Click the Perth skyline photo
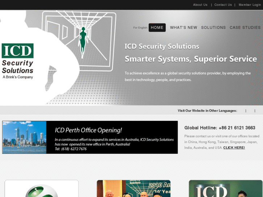This screenshot has width=263, height=197. coord(24,137)
